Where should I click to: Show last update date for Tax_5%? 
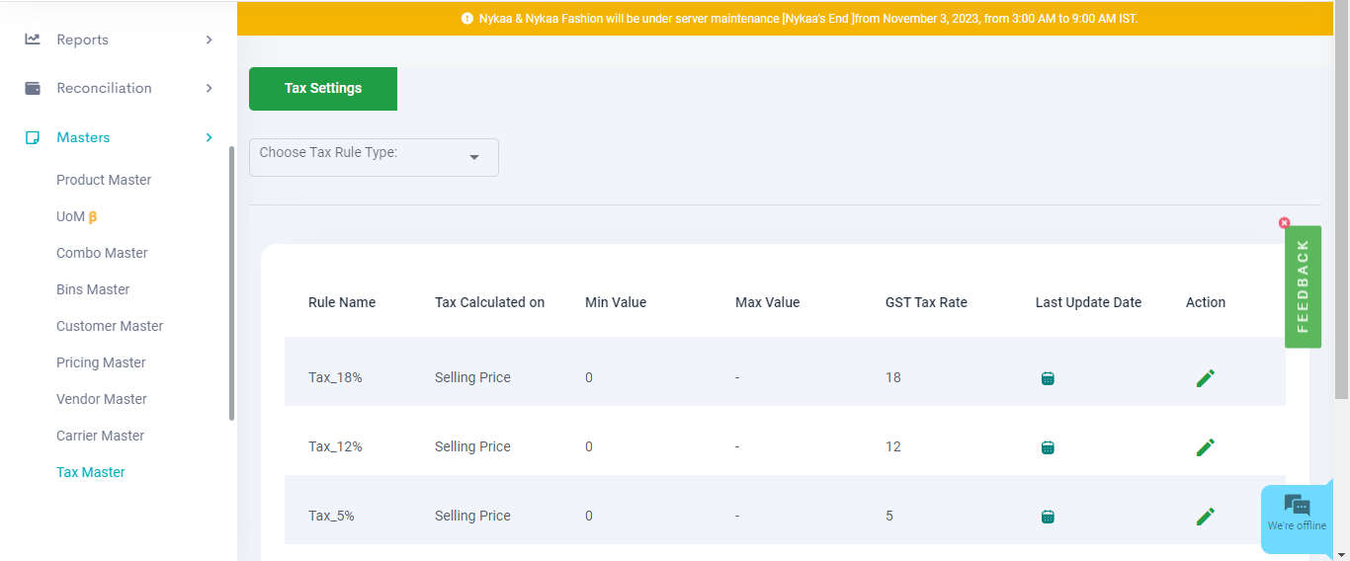pyautogui.click(x=1048, y=516)
